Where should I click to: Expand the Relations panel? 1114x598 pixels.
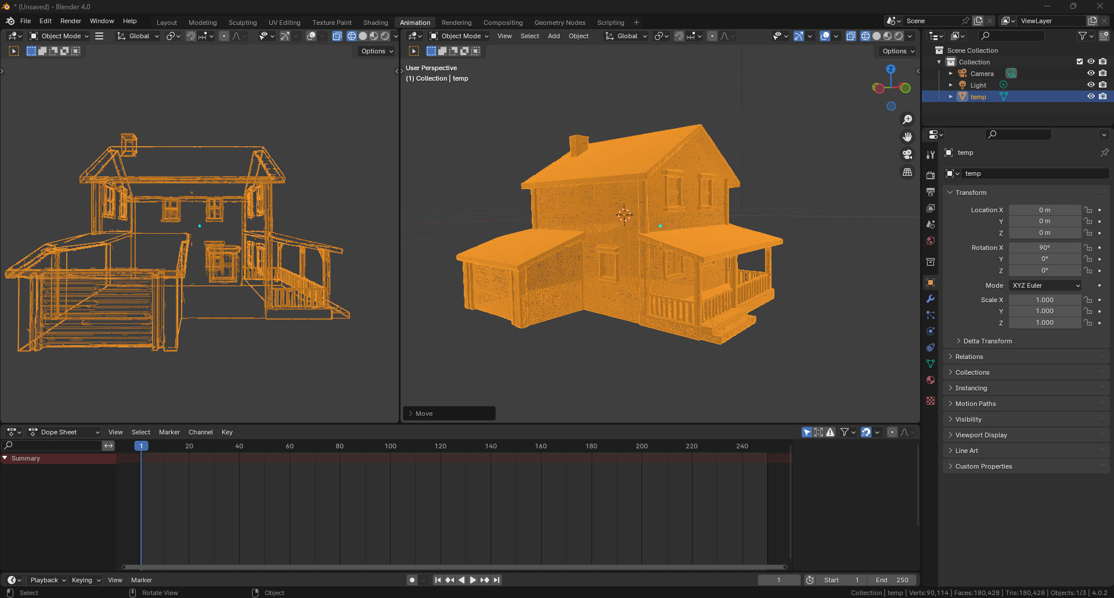tap(1026, 357)
